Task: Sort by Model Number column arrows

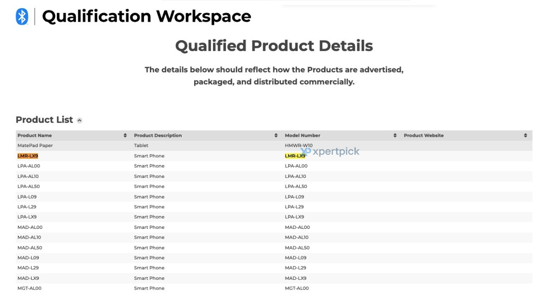Action: pyautogui.click(x=395, y=135)
